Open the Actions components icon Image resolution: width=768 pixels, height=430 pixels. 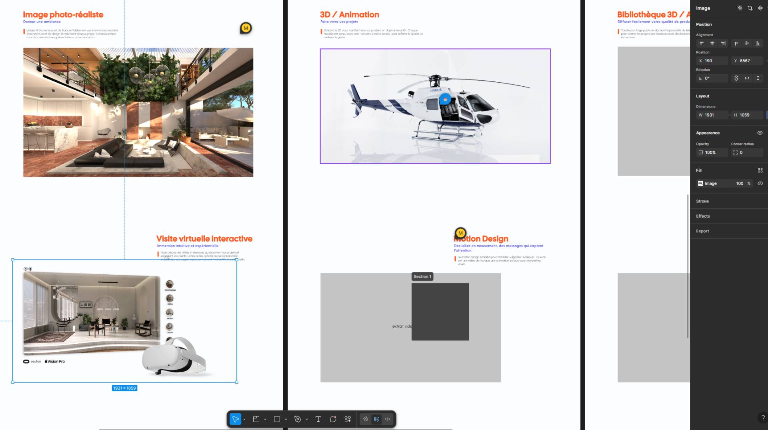click(x=348, y=419)
